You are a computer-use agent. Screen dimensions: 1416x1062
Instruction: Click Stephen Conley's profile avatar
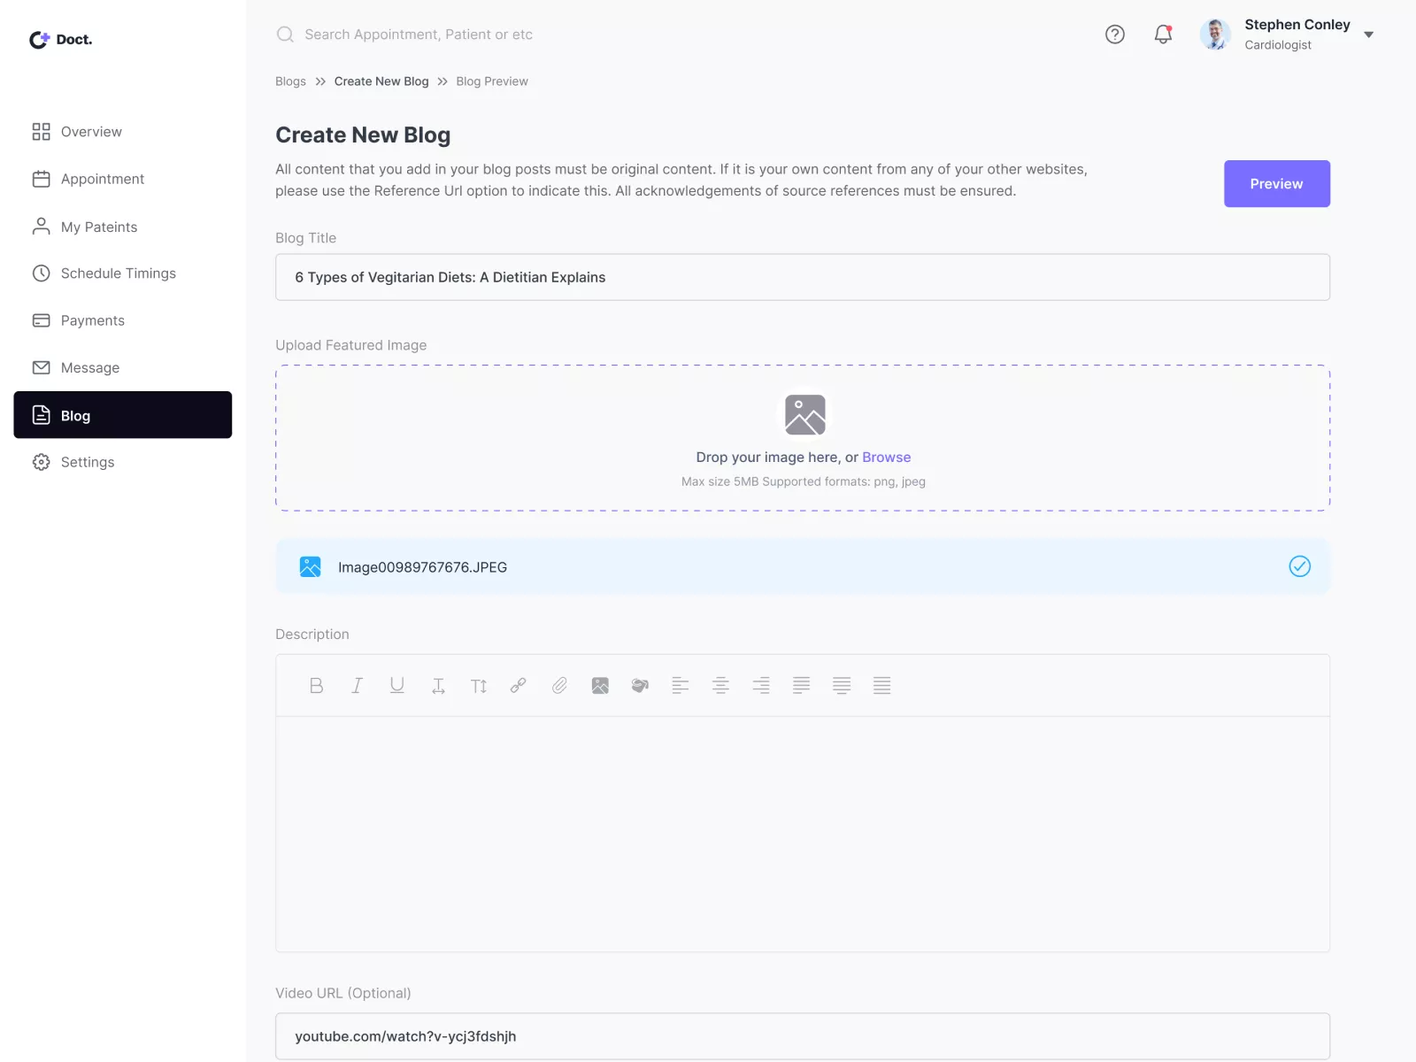[1215, 35]
